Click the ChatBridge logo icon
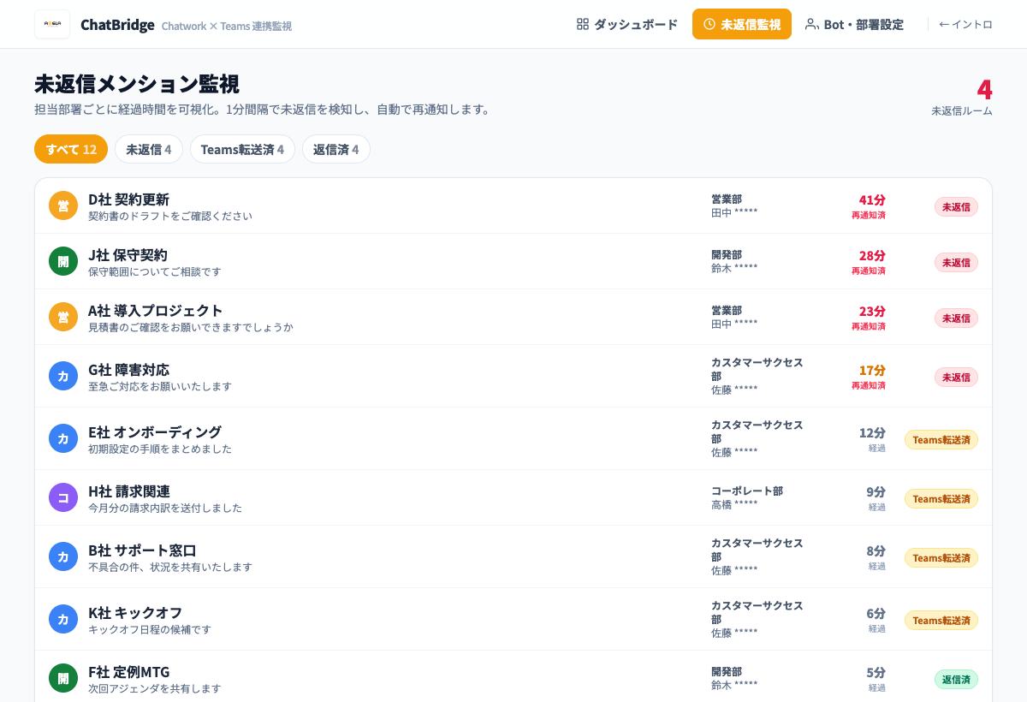 tap(52, 24)
